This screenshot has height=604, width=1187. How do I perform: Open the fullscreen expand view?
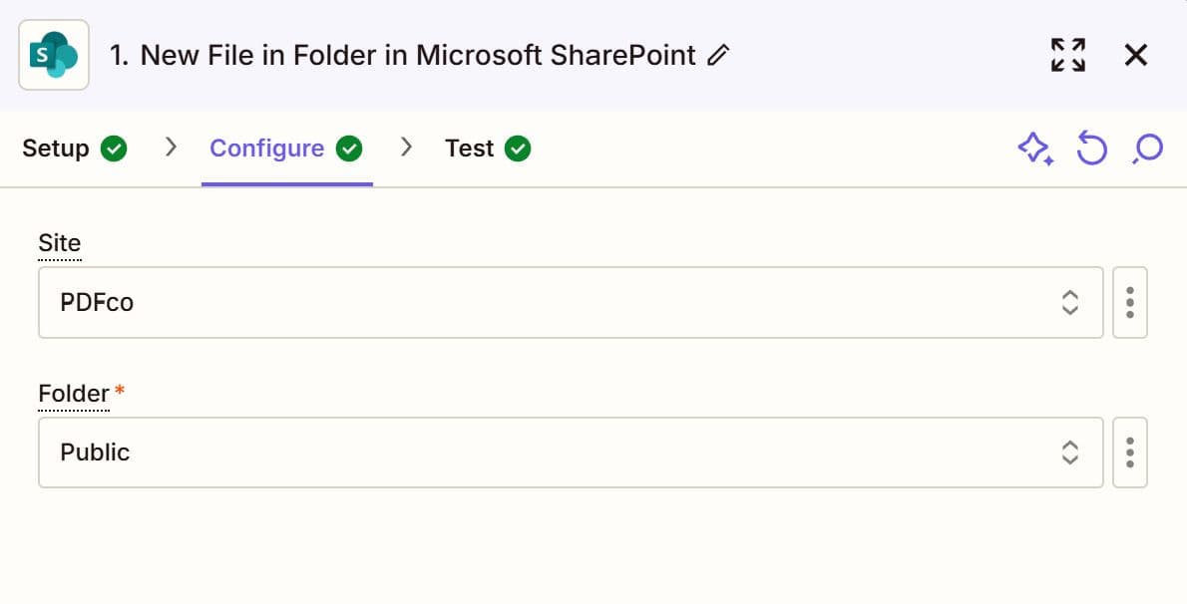1067,55
